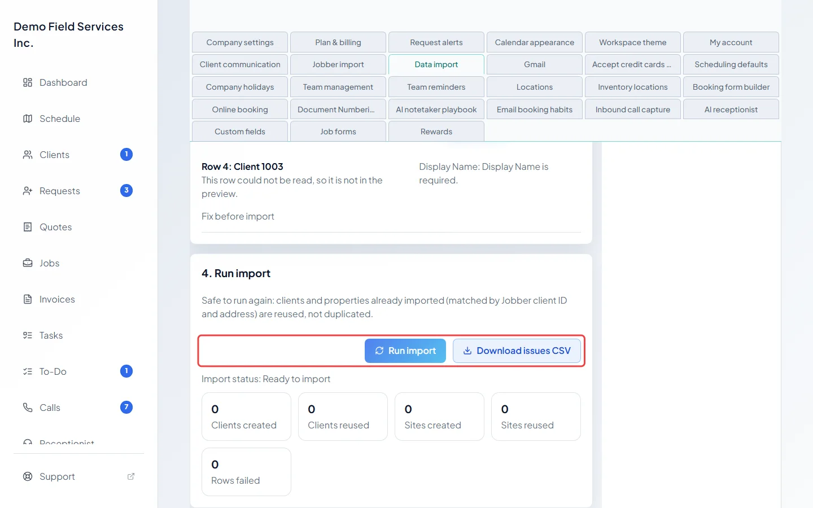This screenshot has height=508, width=813.
Task: Click the Download issues CSV label
Action: [x=523, y=351]
